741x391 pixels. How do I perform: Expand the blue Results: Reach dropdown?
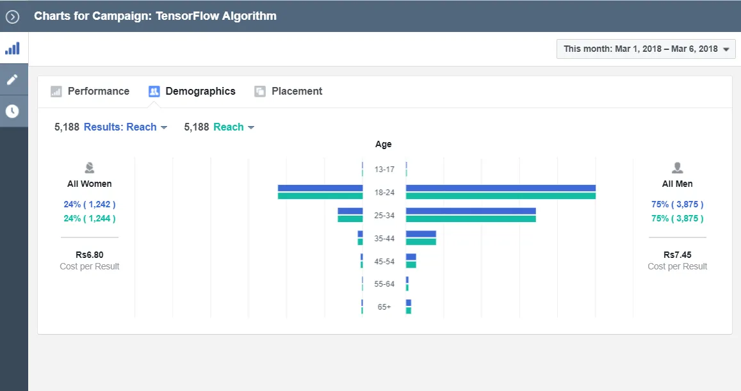[x=126, y=127]
